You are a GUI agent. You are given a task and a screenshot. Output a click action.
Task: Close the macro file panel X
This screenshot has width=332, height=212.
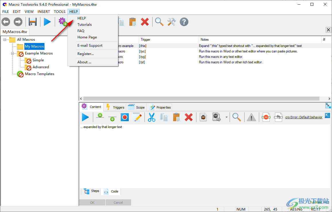[x=328, y=30]
